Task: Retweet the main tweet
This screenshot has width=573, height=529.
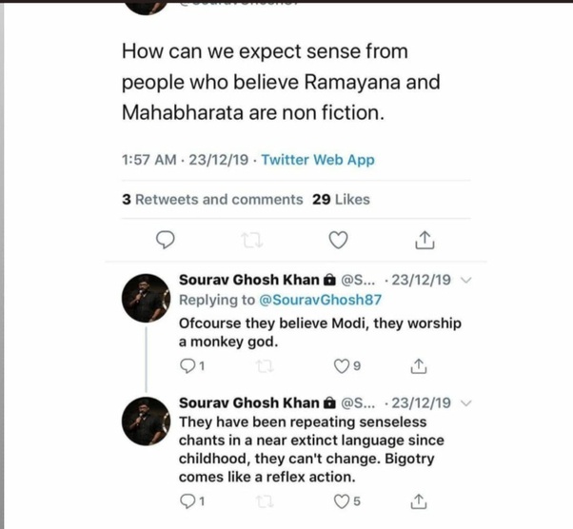Action: click(250, 239)
